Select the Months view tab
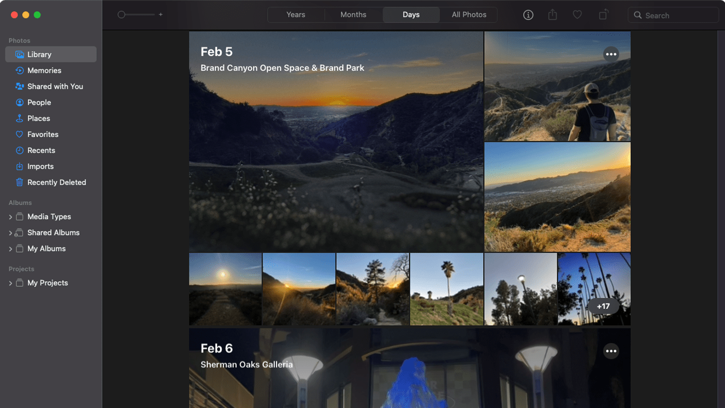The image size is (725, 408). (353, 15)
